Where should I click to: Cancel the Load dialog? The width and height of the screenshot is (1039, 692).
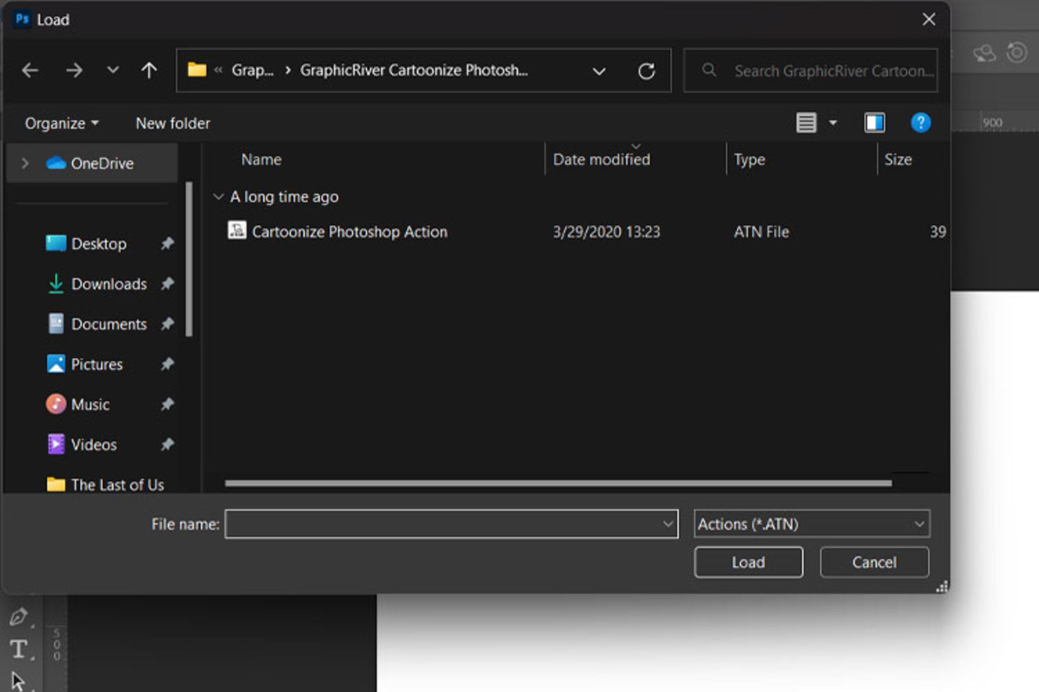pyautogui.click(x=874, y=562)
